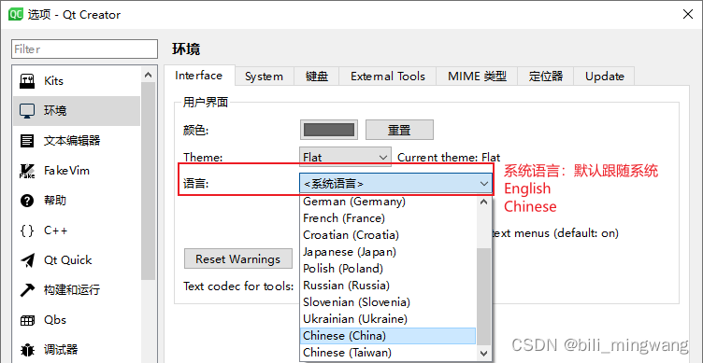The height and width of the screenshot is (363, 703).
Task: Click the 重置 color button
Action: click(x=399, y=130)
